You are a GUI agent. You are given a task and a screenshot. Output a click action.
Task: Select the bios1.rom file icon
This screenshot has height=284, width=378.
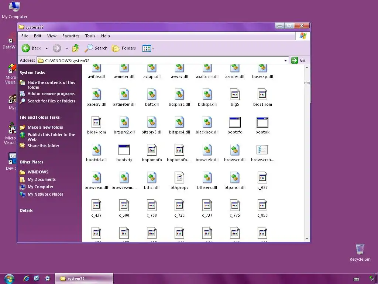(262, 94)
